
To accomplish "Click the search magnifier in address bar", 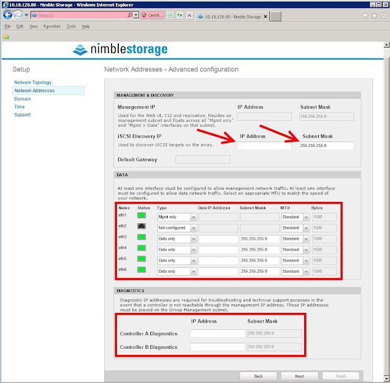I will [130, 15].
